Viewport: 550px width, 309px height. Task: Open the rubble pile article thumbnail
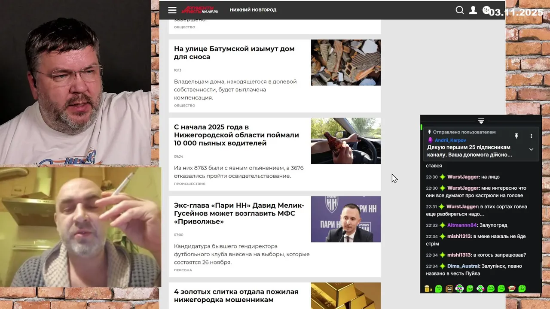pyautogui.click(x=345, y=63)
